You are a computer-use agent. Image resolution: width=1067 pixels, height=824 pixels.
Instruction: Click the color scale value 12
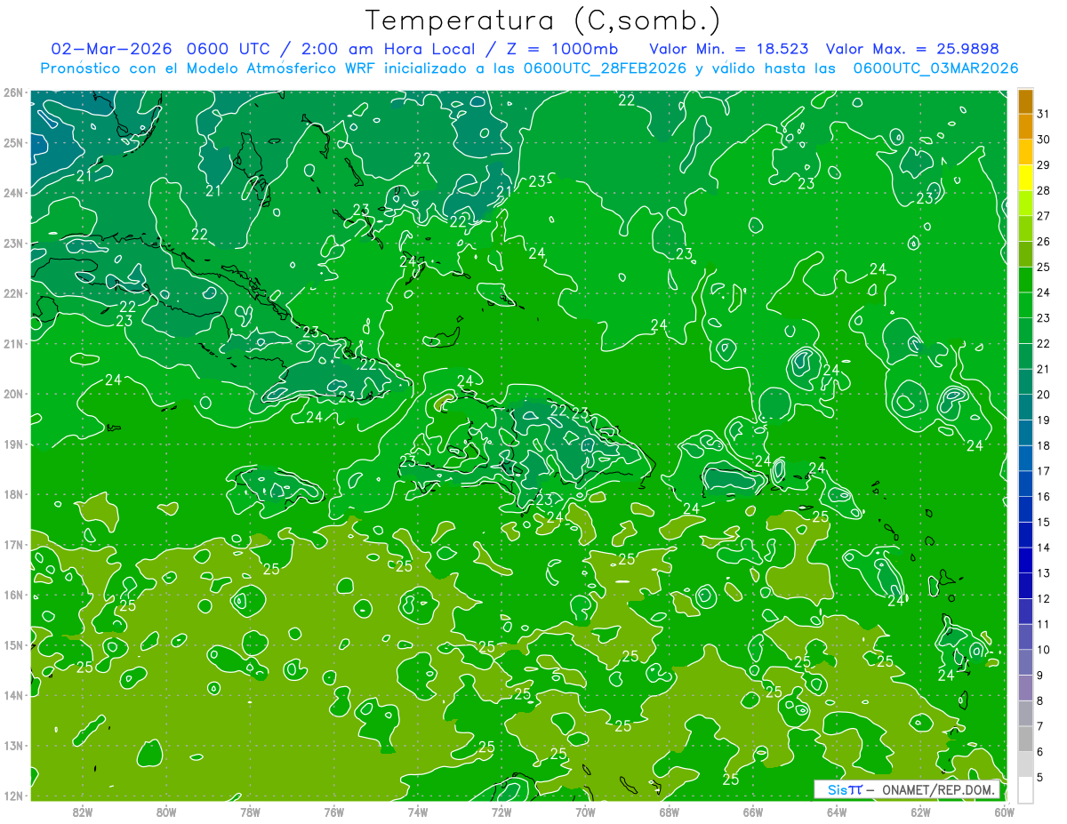tap(1044, 598)
